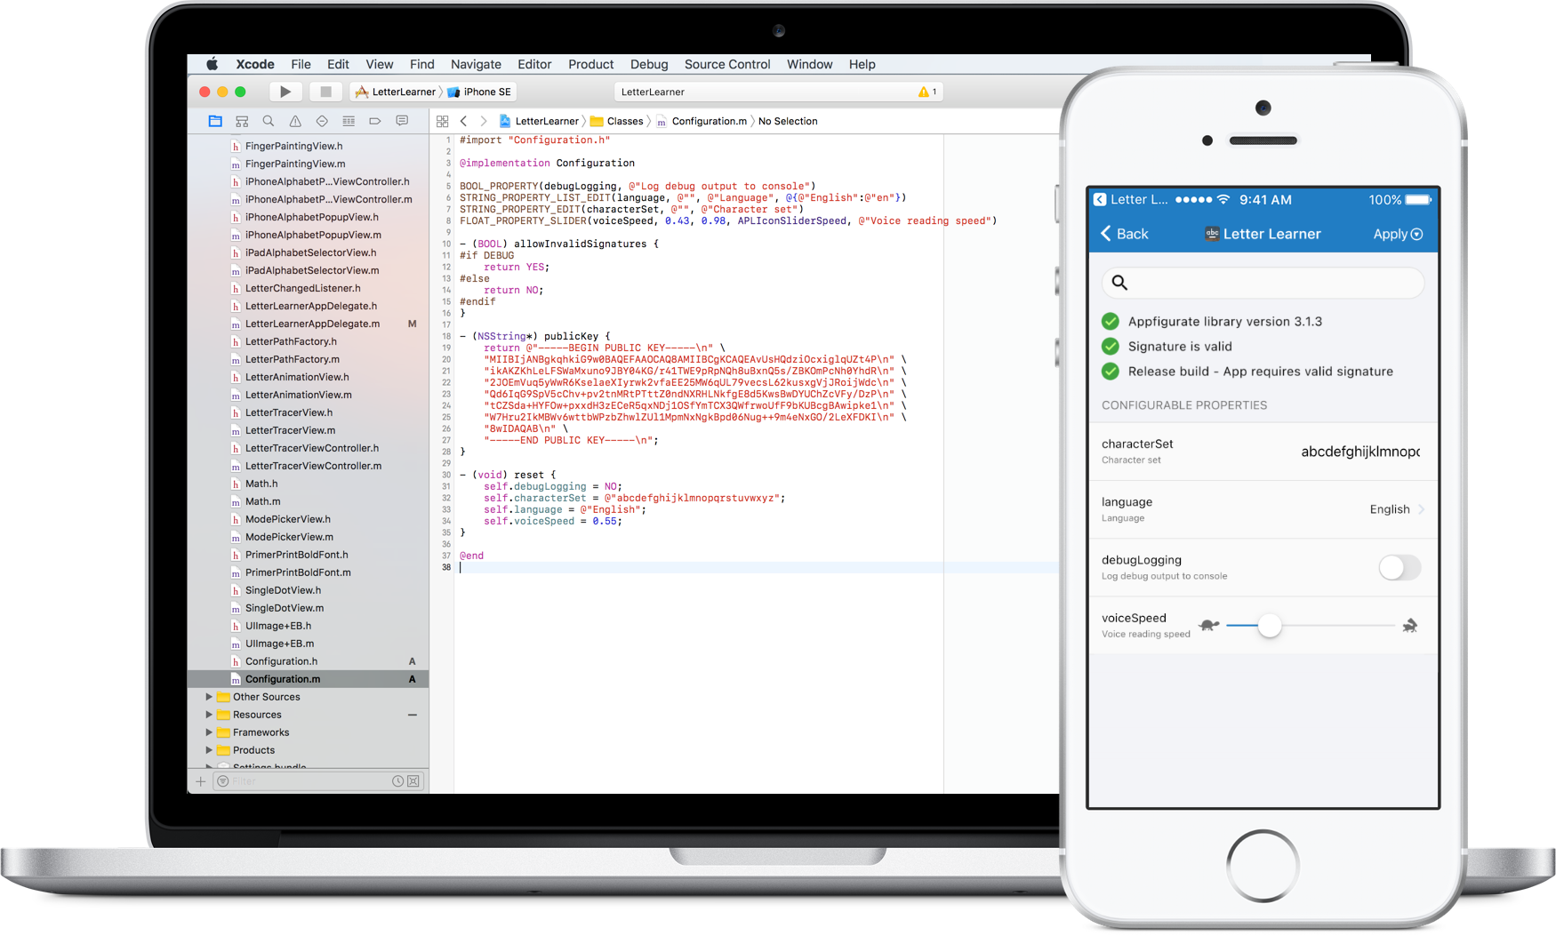Select LetterTracerViewController.h in the navigator
The width and height of the screenshot is (1556, 936).
click(308, 448)
